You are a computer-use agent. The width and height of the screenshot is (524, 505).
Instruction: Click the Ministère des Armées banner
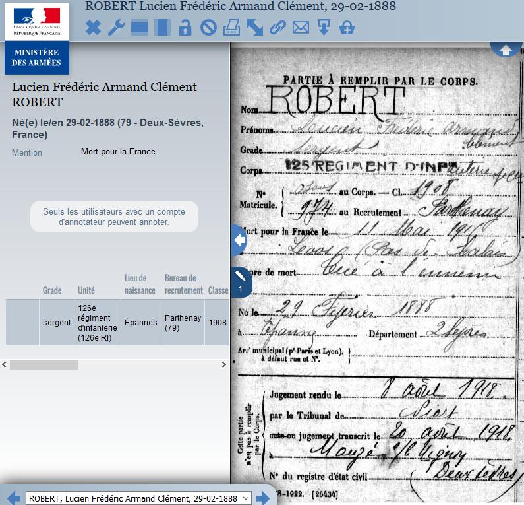[37, 57]
